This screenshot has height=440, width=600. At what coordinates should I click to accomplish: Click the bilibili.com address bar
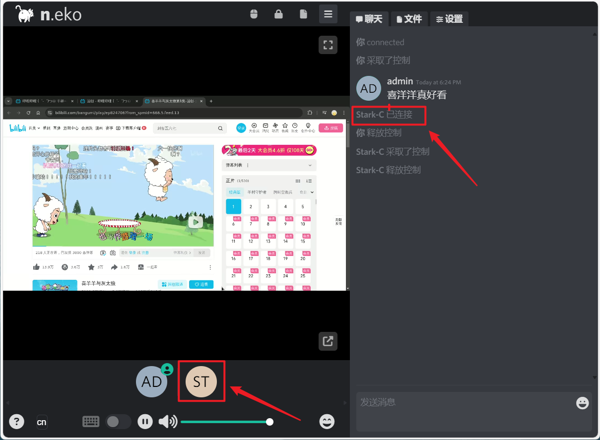pyautogui.click(x=174, y=113)
